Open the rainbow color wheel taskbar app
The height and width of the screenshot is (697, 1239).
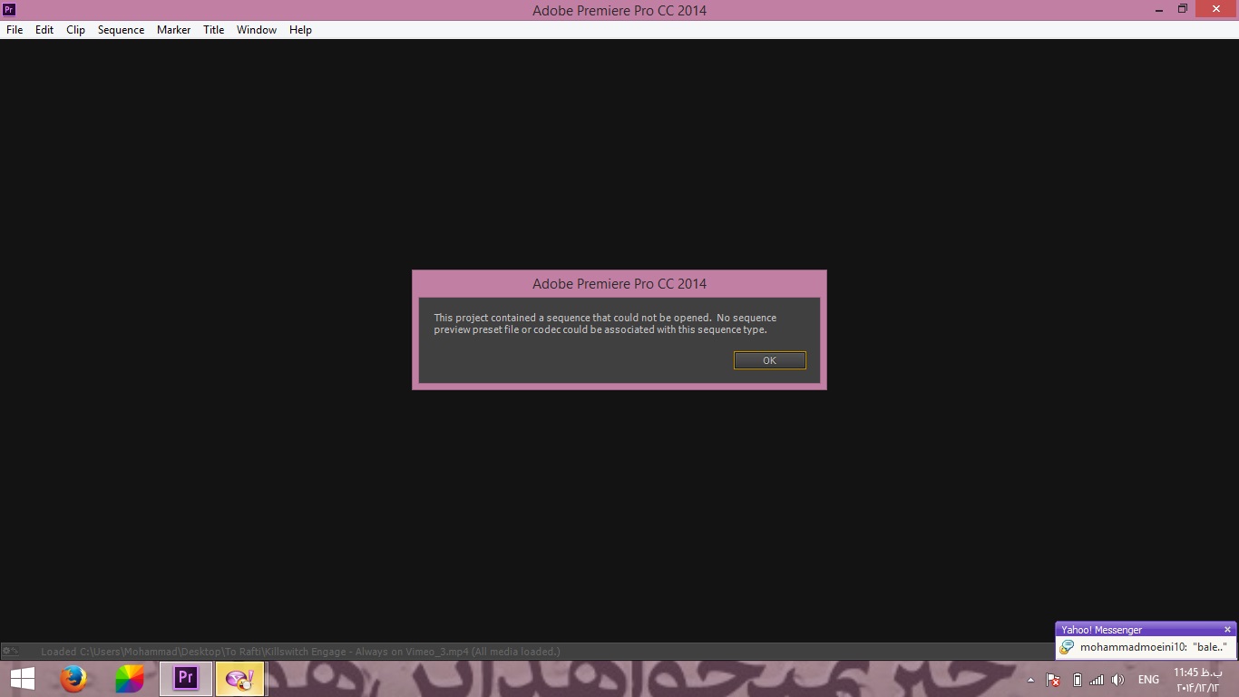(x=130, y=679)
